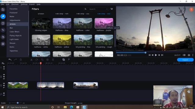Take a snapshot with camera icon
This screenshot has height=109, width=195.
[x=189, y=55]
